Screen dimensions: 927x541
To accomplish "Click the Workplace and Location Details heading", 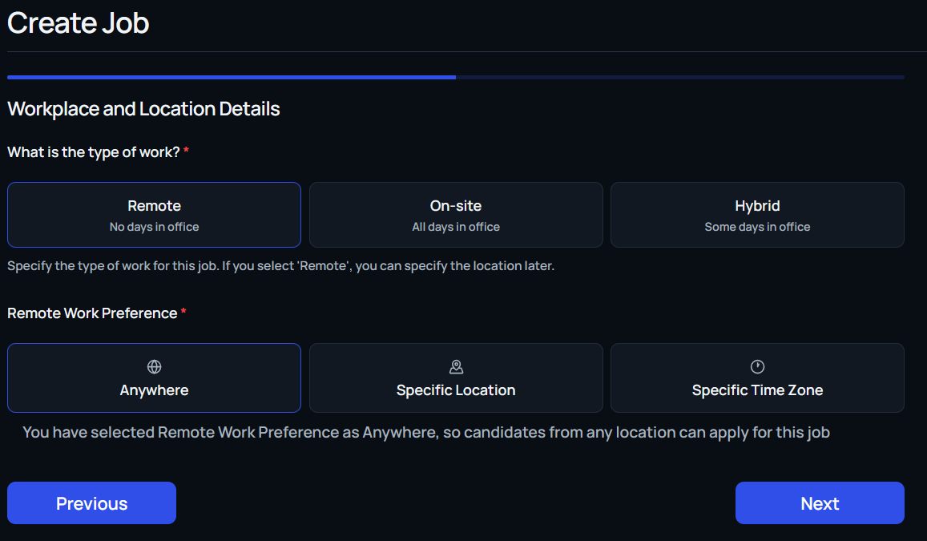I will click(x=143, y=109).
